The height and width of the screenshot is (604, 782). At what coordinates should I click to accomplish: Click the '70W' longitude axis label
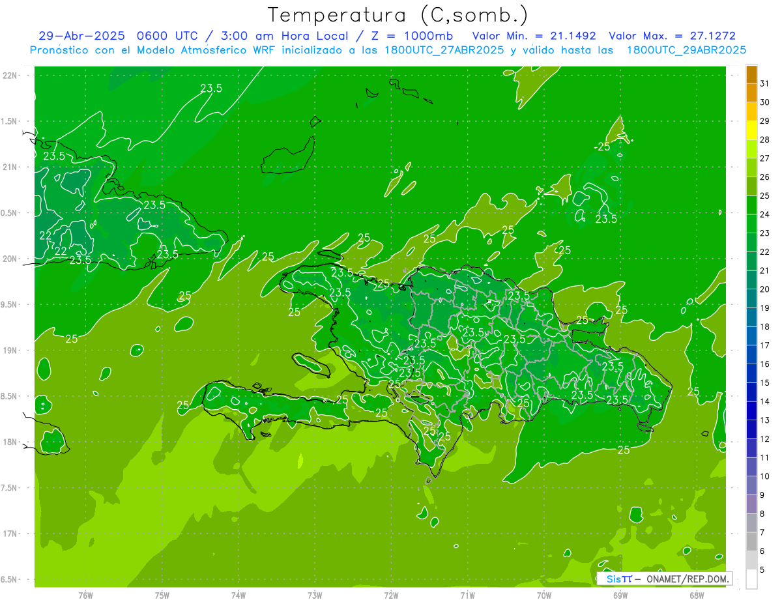544,596
